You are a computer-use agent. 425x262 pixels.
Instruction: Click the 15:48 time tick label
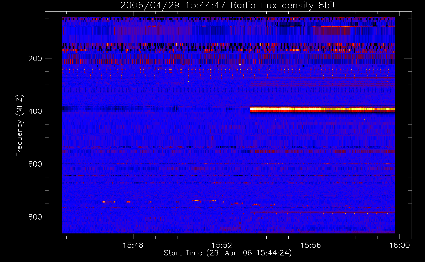(133, 245)
